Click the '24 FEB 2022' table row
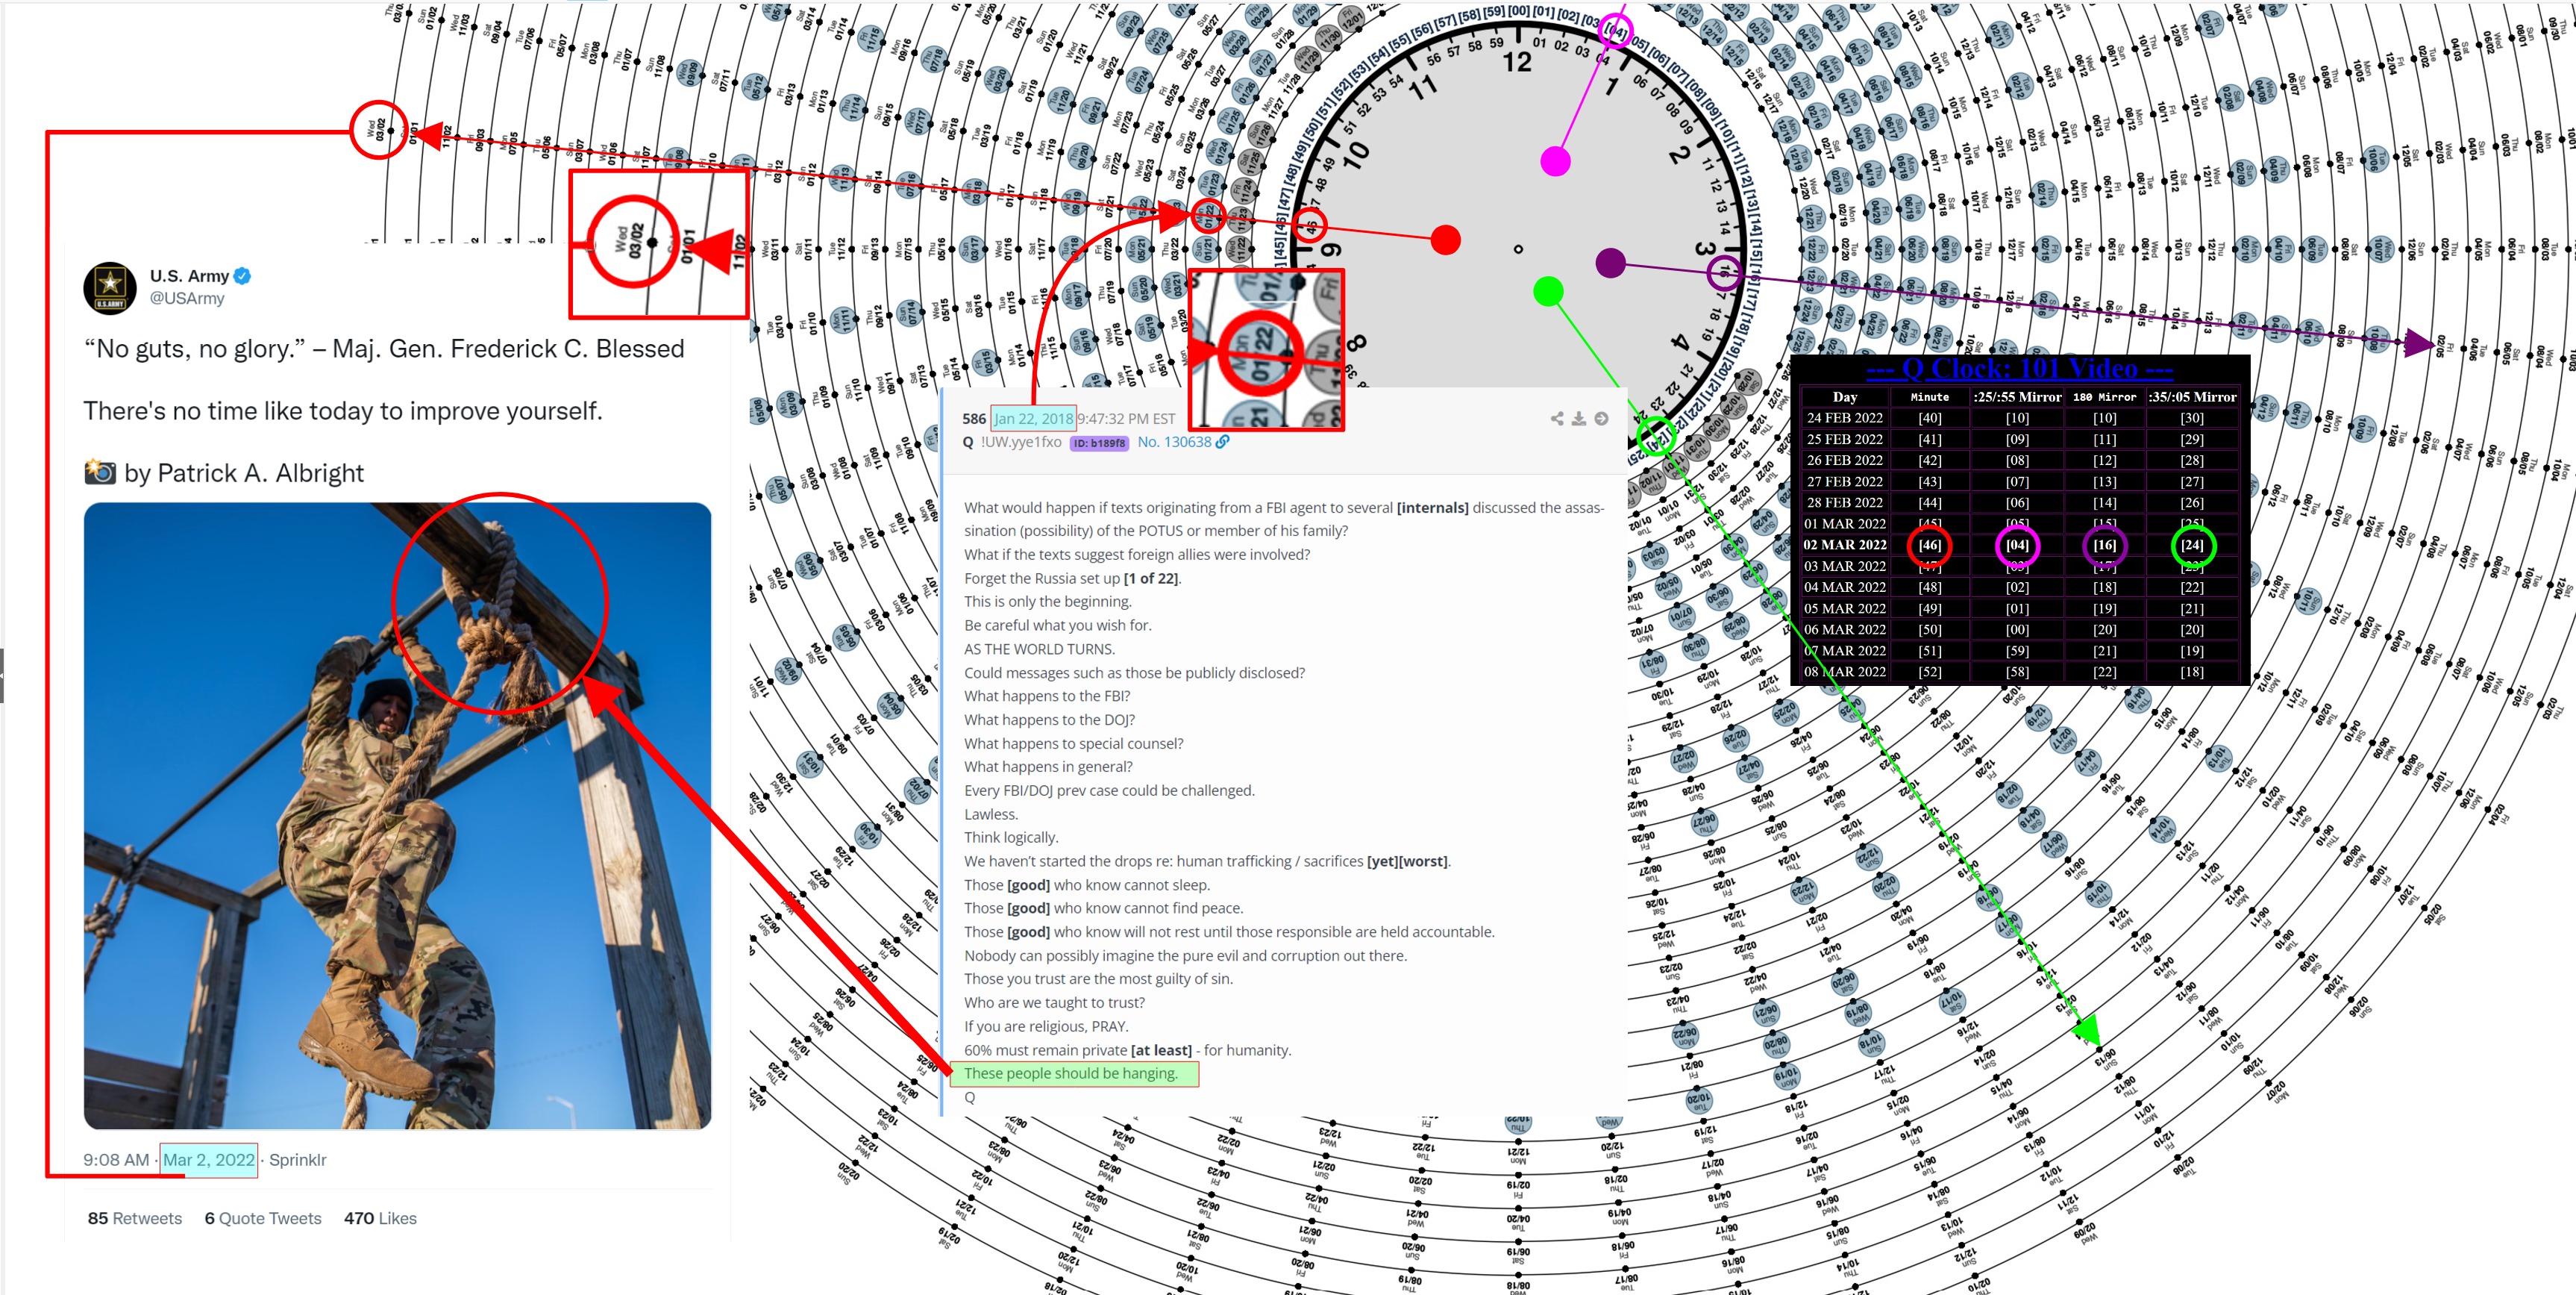Image resolution: width=2576 pixels, height=1295 pixels. coord(2019,417)
